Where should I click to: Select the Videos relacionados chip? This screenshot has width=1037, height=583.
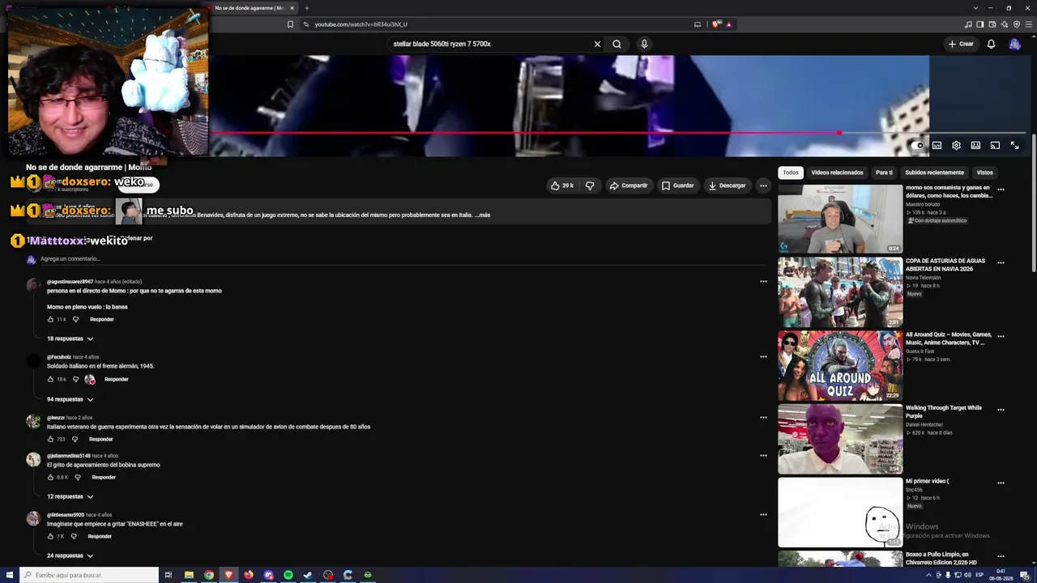click(x=837, y=172)
